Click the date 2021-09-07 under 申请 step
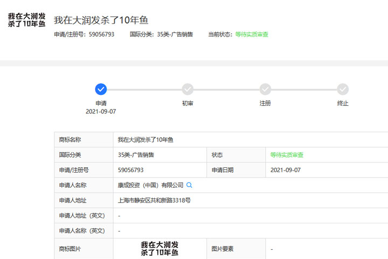 (101, 112)
